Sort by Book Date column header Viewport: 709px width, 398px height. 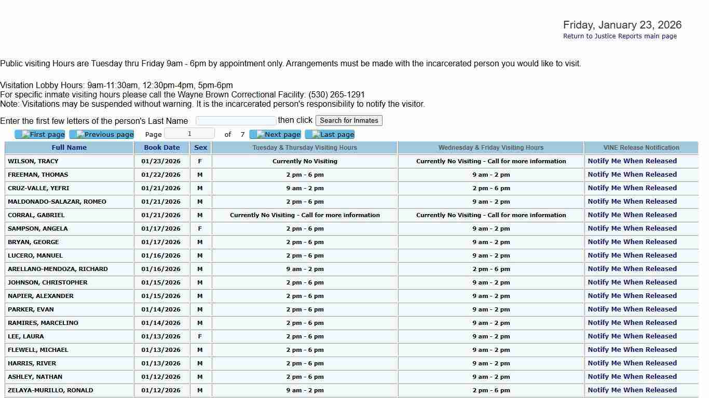coord(162,148)
